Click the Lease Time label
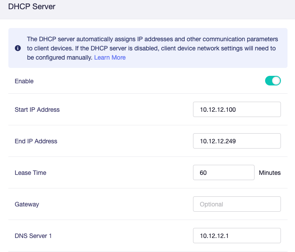This screenshot has height=252, width=295. pyautogui.click(x=30, y=173)
